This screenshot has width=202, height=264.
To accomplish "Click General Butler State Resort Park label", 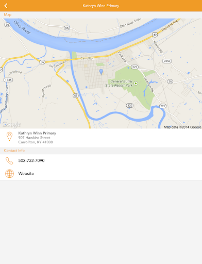I will point(119,84).
